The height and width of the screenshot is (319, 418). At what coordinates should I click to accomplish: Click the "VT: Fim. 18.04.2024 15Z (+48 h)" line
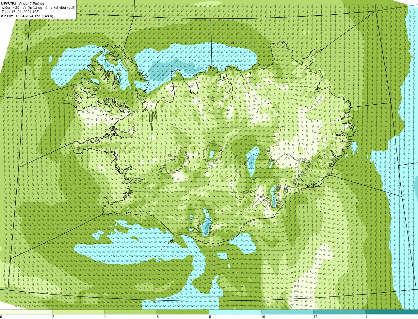click(x=27, y=16)
